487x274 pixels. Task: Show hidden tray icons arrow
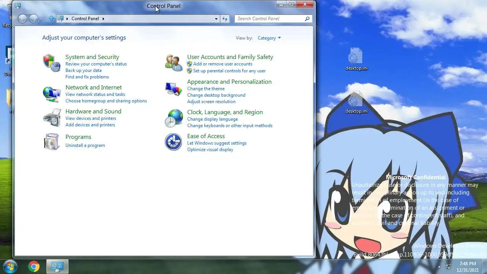click(439, 266)
